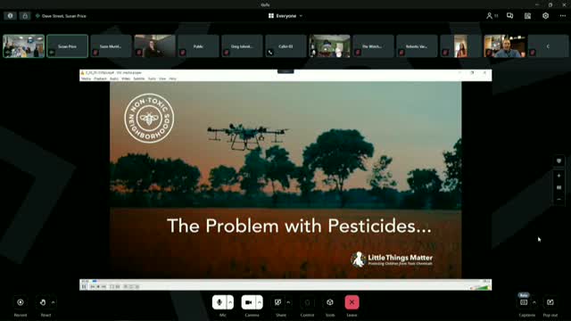The image size is (571, 321).
Task: Click the shield icon above the zoom controls
Action: pyautogui.click(x=559, y=160)
